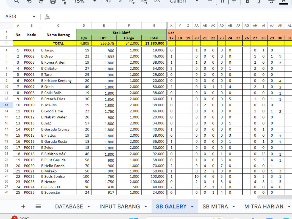Click the 'Nama Barang' header cell

[58, 35]
